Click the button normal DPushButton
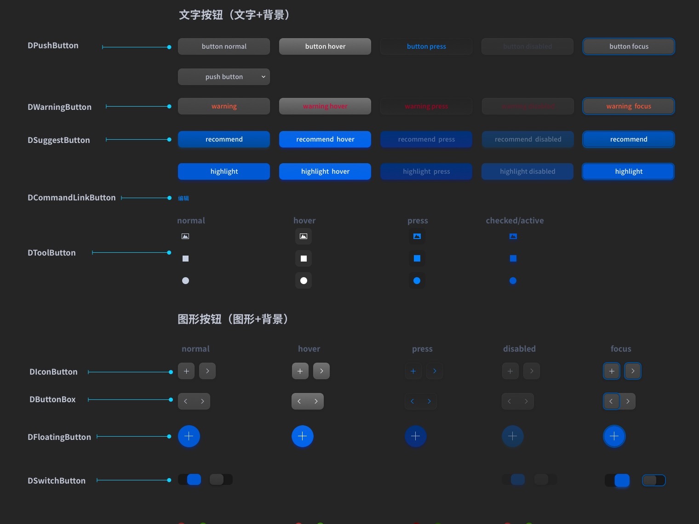Image resolution: width=699 pixels, height=524 pixels. [223, 46]
